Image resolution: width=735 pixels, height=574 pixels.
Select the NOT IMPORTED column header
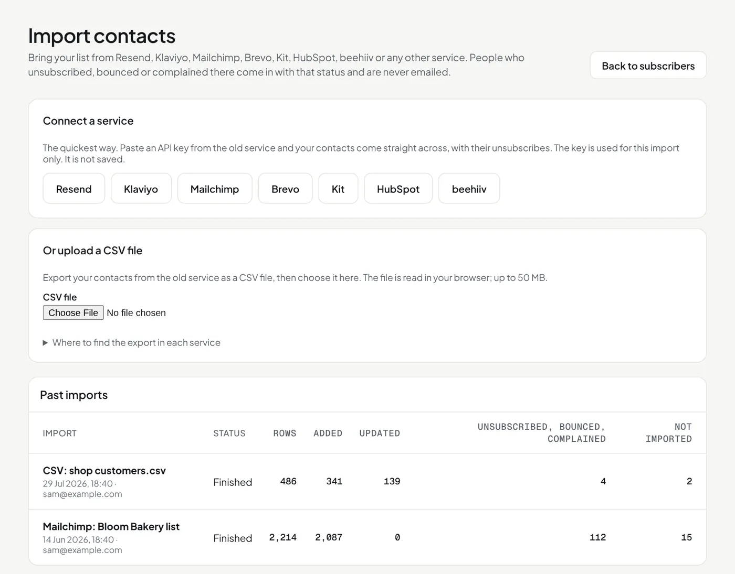pyautogui.click(x=668, y=433)
